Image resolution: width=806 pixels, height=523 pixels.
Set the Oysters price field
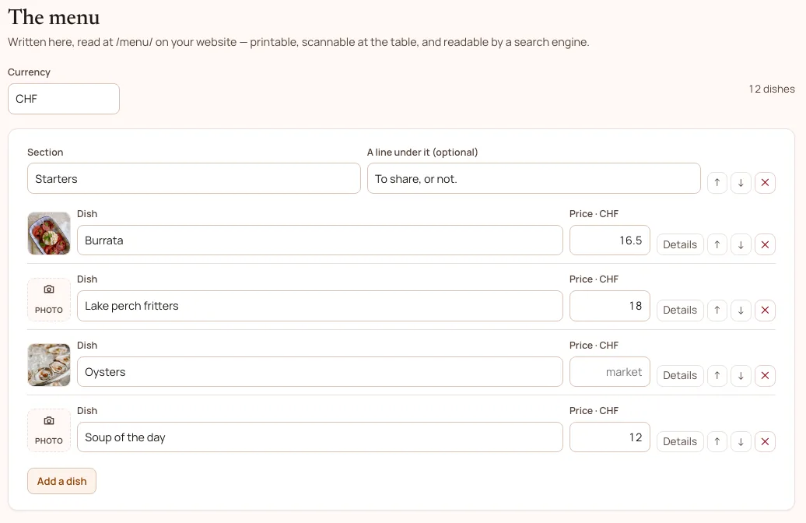click(610, 372)
